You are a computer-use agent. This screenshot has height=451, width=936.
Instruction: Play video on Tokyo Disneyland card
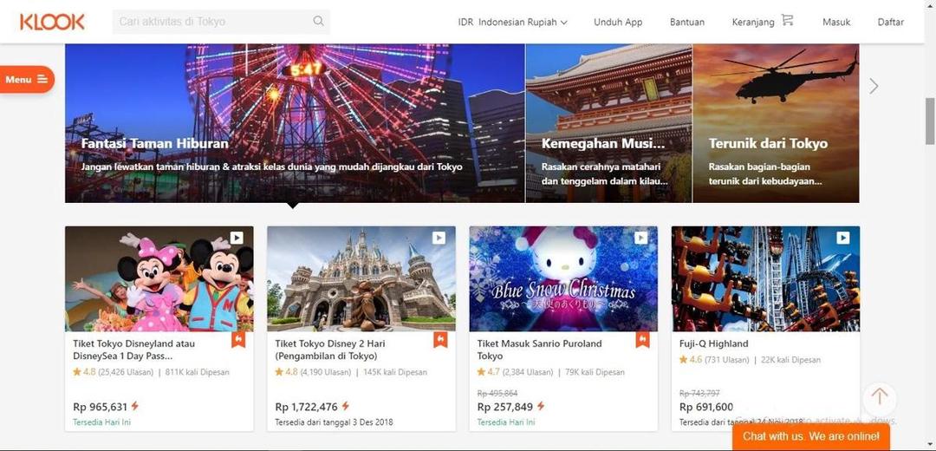pos(237,238)
